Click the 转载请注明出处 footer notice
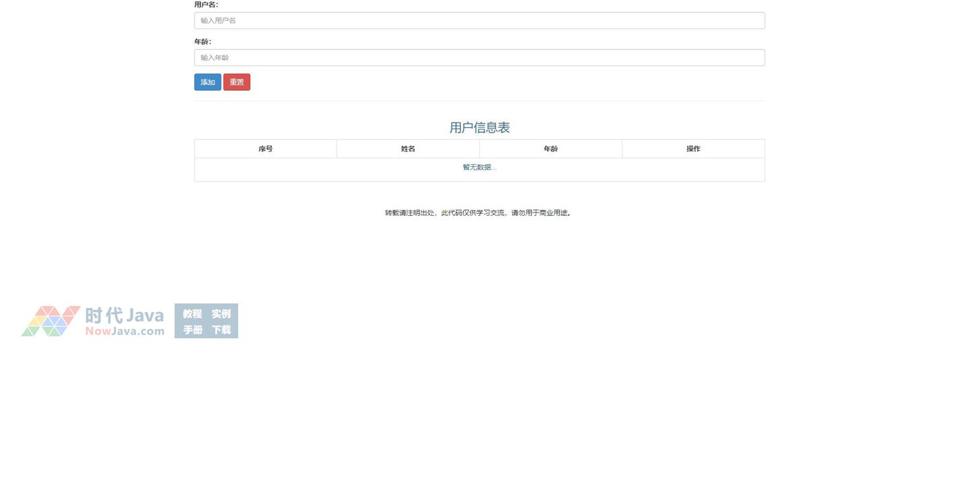959x483 pixels. click(478, 213)
